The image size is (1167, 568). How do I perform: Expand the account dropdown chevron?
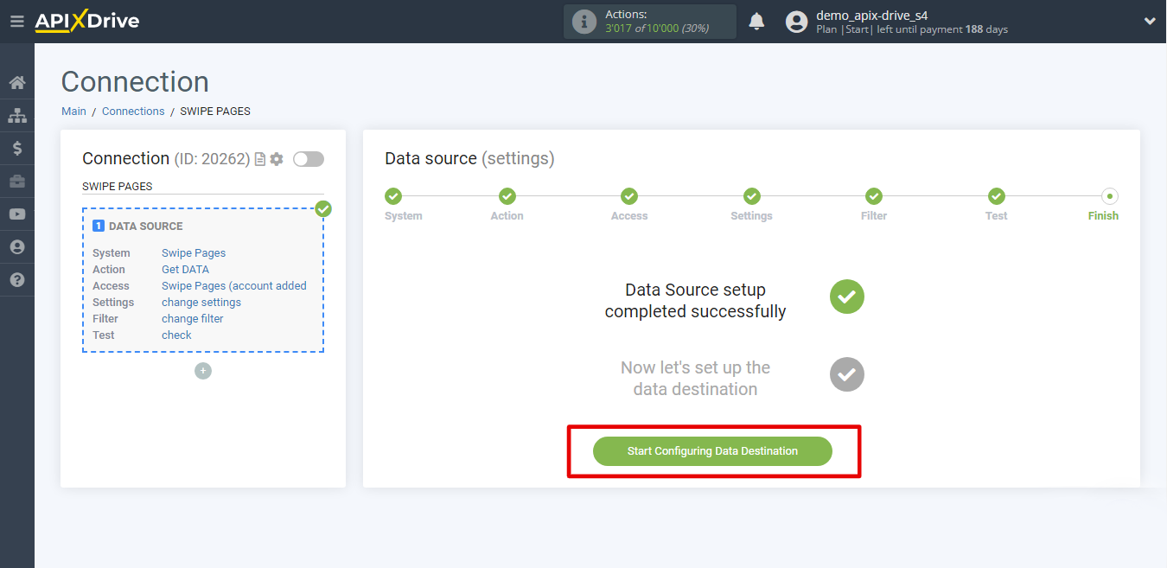coord(1150,22)
